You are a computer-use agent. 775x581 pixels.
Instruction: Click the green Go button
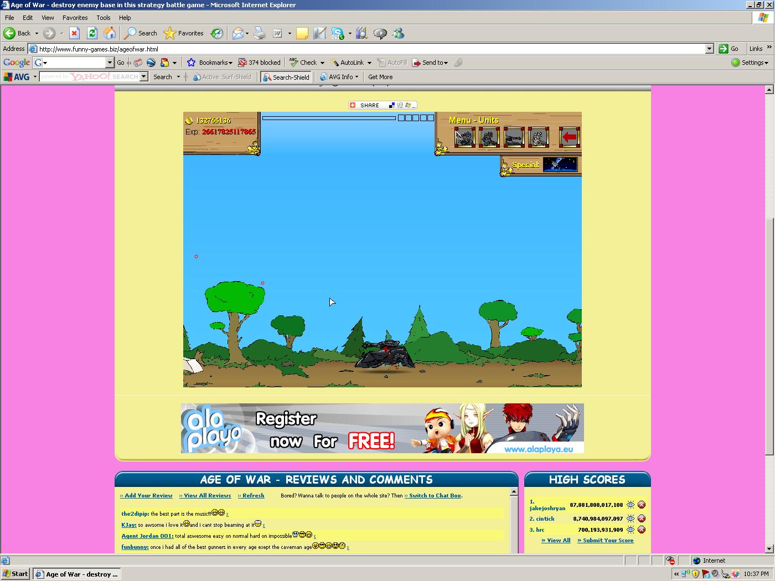(x=728, y=49)
